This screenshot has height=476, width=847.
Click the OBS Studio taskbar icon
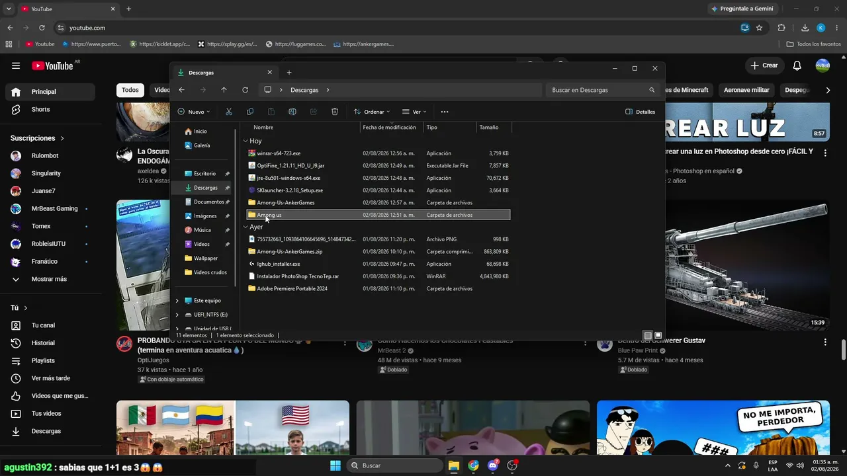coord(512,465)
